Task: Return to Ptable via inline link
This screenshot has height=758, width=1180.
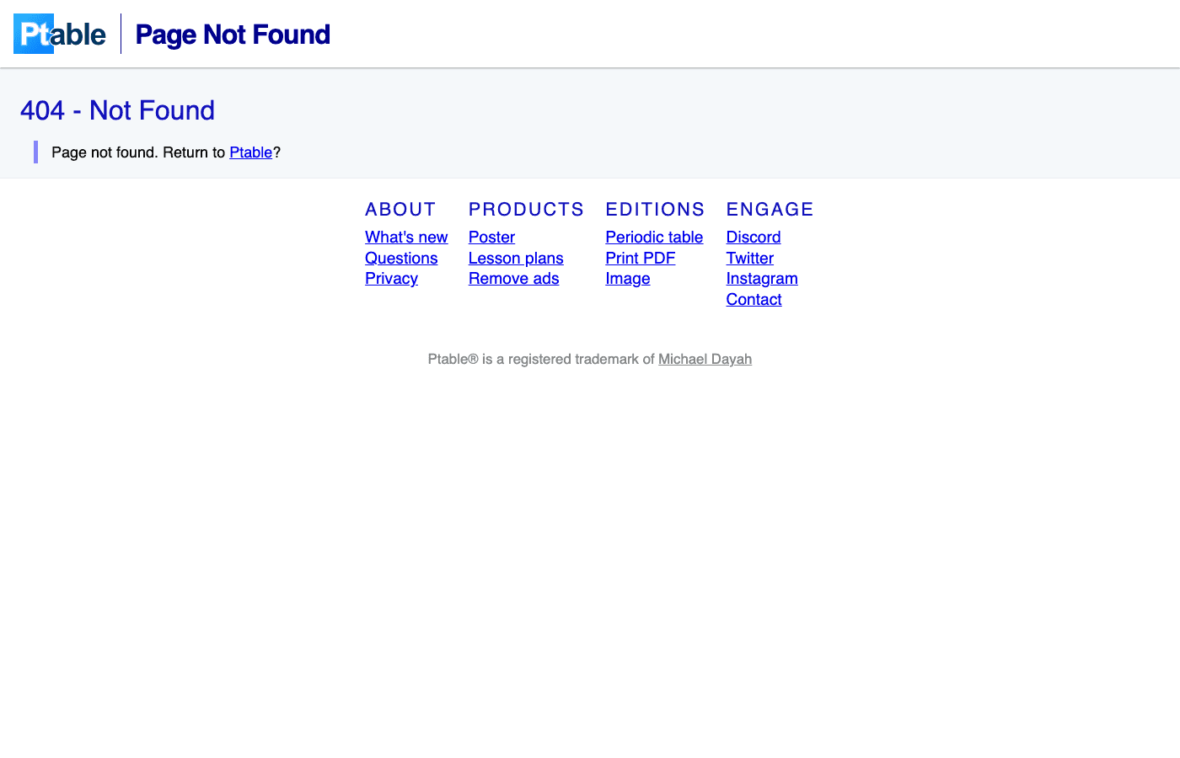Action: click(x=250, y=152)
